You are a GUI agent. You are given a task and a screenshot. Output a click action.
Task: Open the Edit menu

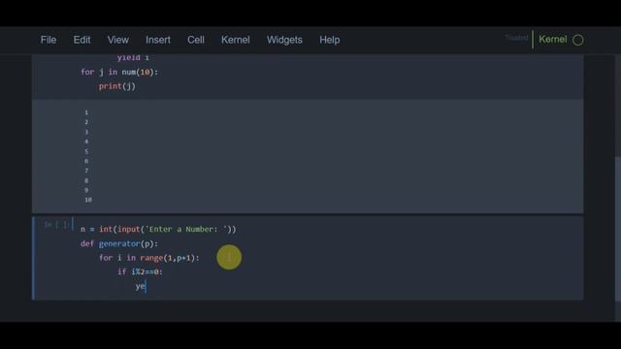click(82, 40)
